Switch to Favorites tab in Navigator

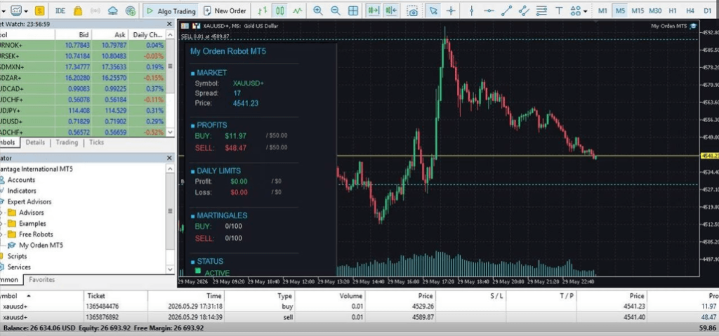(x=41, y=280)
